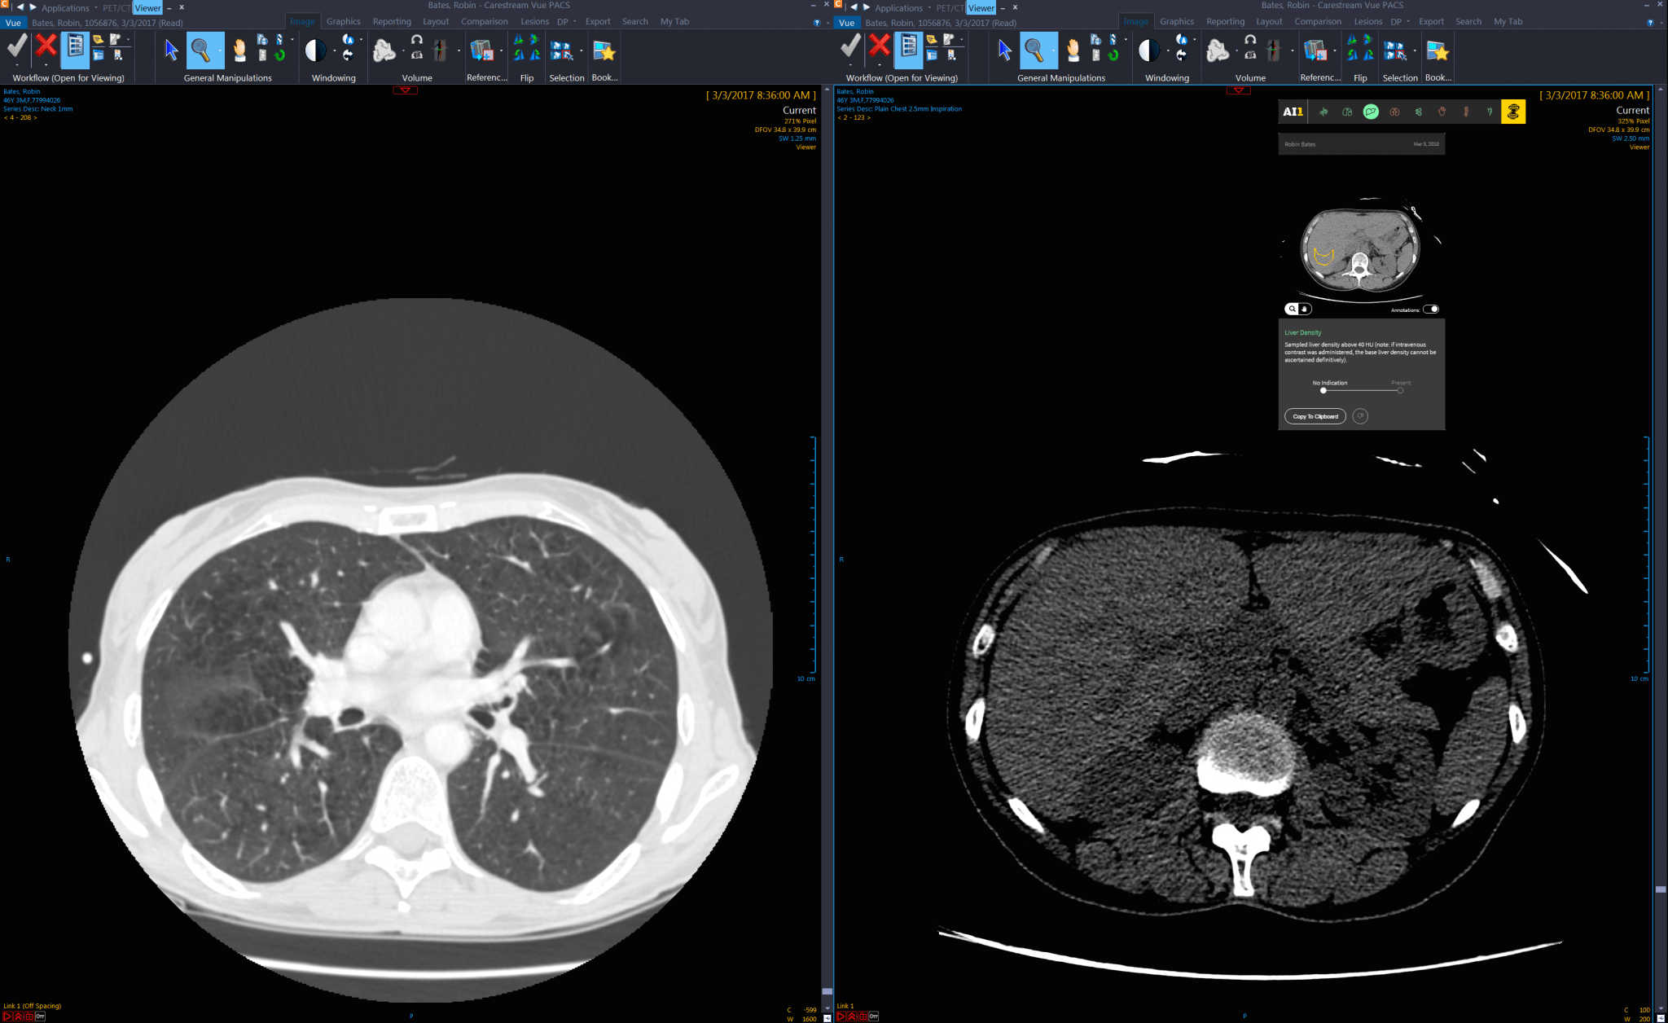Select the pan hand tool in left viewer
The height and width of the screenshot is (1023, 1668).
(x=239, y=51)
